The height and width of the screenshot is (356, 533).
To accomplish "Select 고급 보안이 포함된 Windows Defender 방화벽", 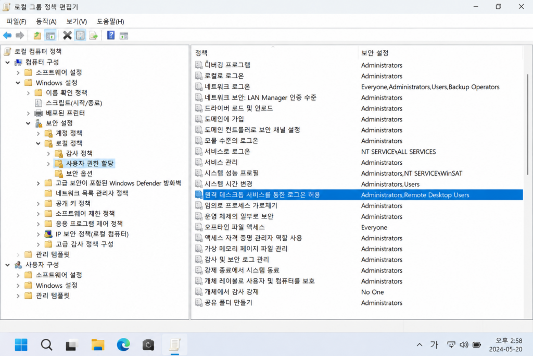I will click(118, 183).
